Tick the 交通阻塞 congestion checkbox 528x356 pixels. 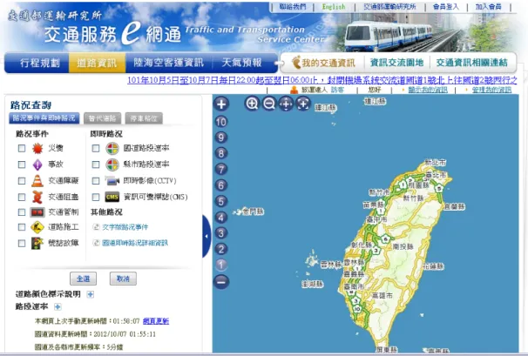tap(22, 197)
